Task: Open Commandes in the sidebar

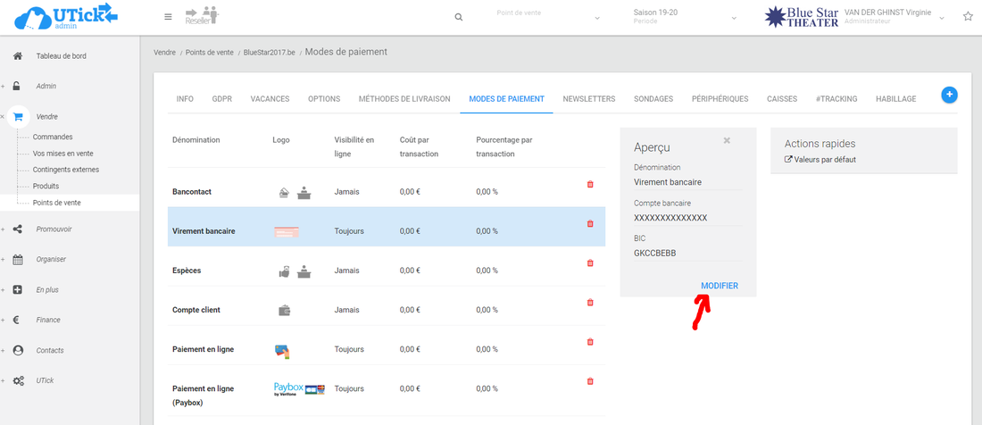Action: click(53, 137)
